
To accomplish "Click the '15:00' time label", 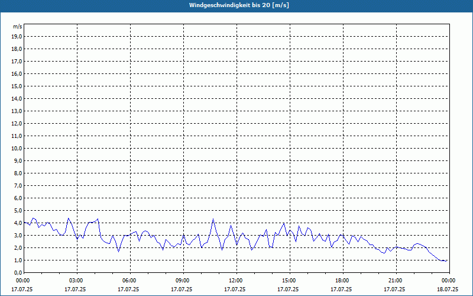I will (290, 281).
